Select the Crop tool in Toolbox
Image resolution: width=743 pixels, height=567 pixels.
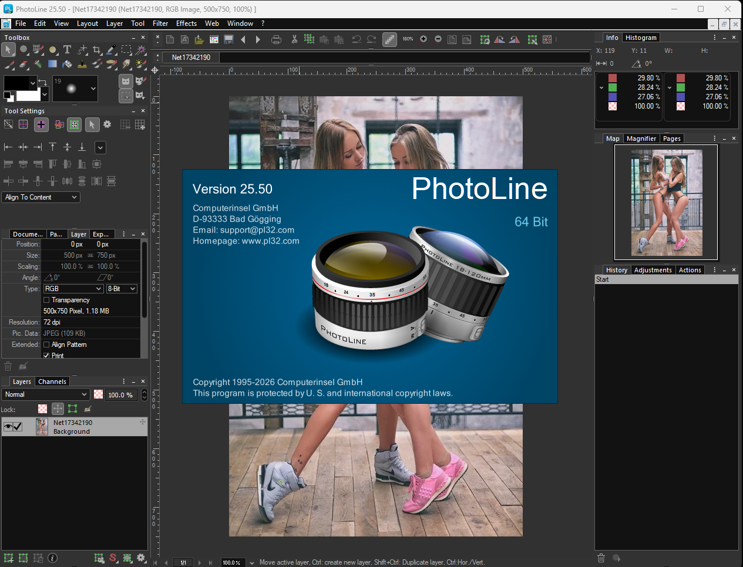click(97, 49)
